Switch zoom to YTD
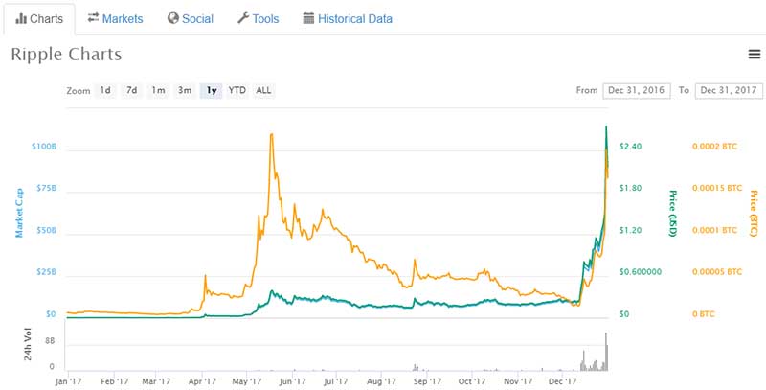The image size is (766, 390). [x=237, y=91]
